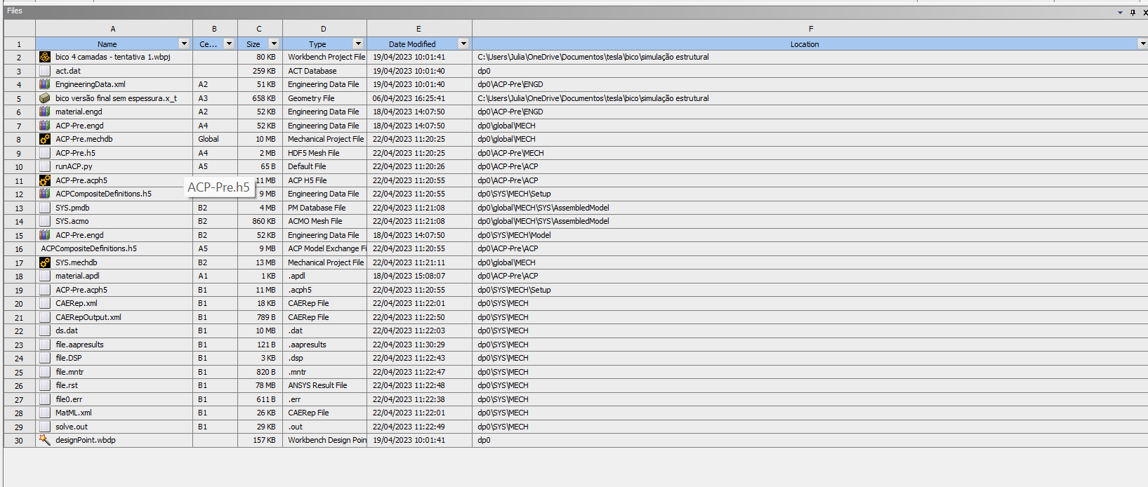Click the icon beside EngineeringData.xml

tap(45, 84)
